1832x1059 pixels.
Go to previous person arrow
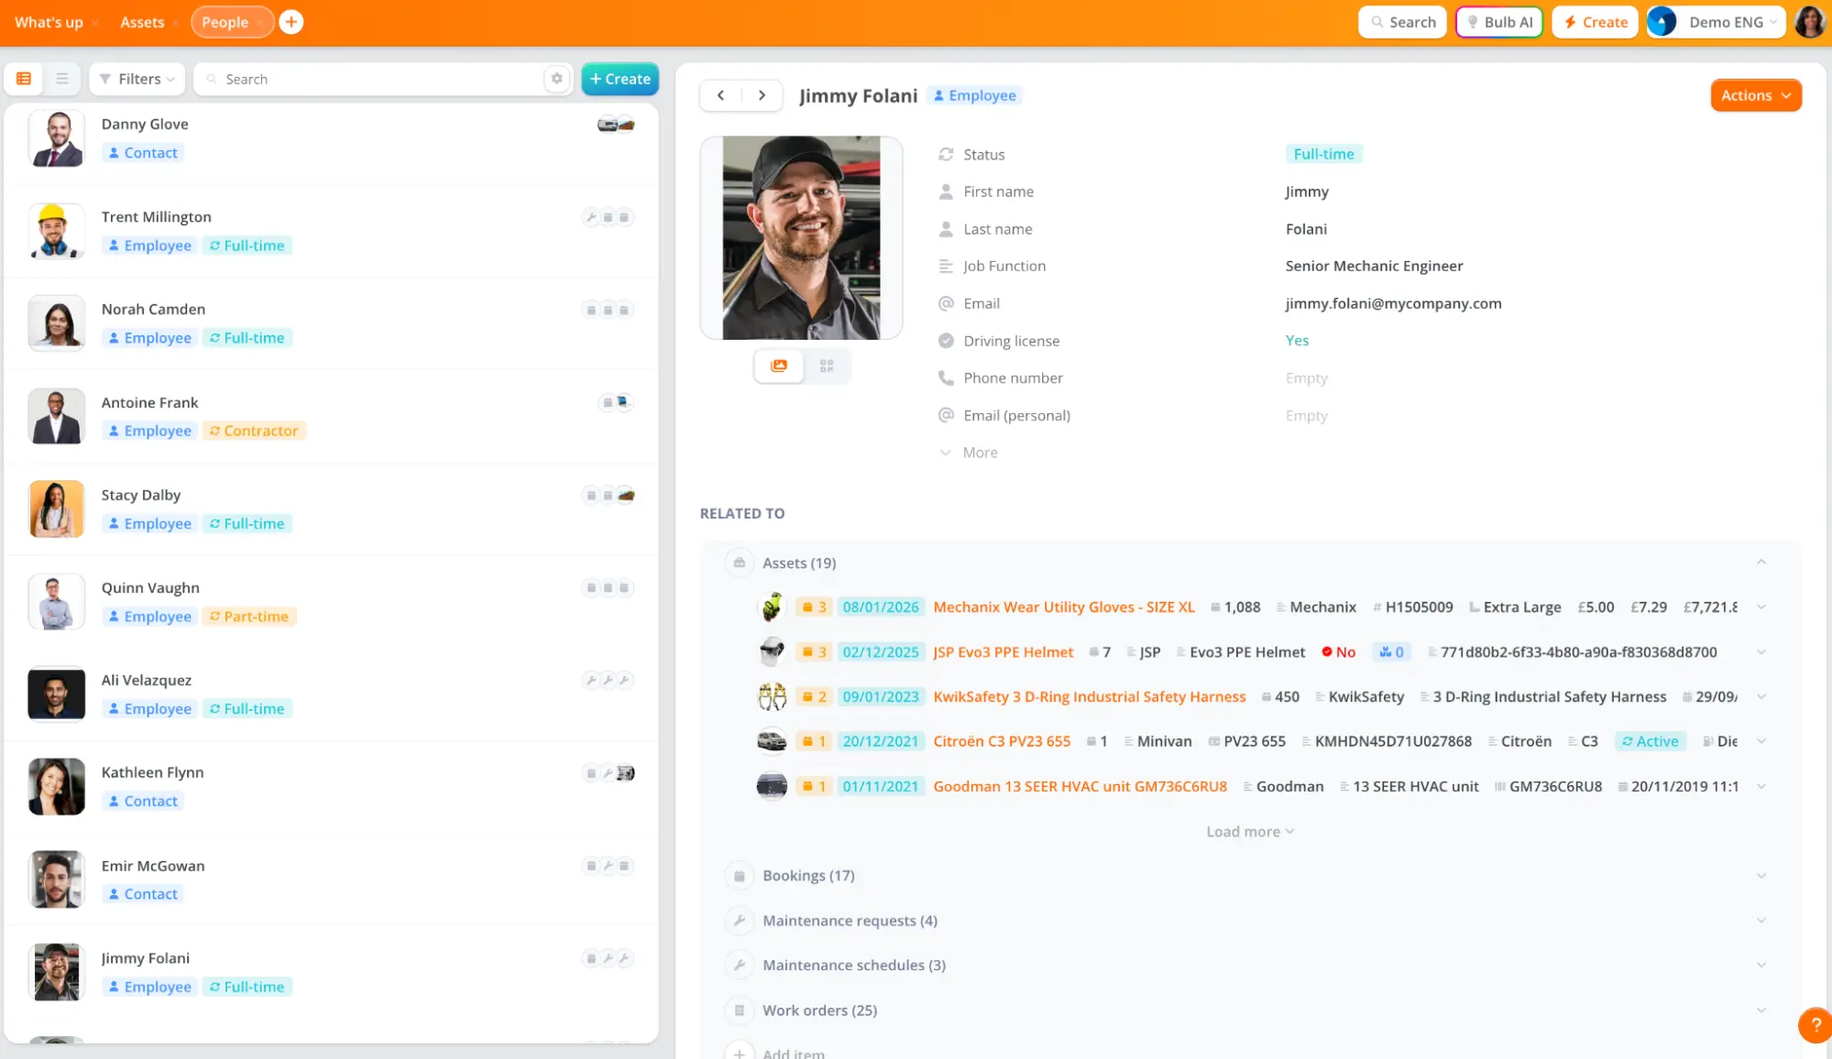[721, 95]
